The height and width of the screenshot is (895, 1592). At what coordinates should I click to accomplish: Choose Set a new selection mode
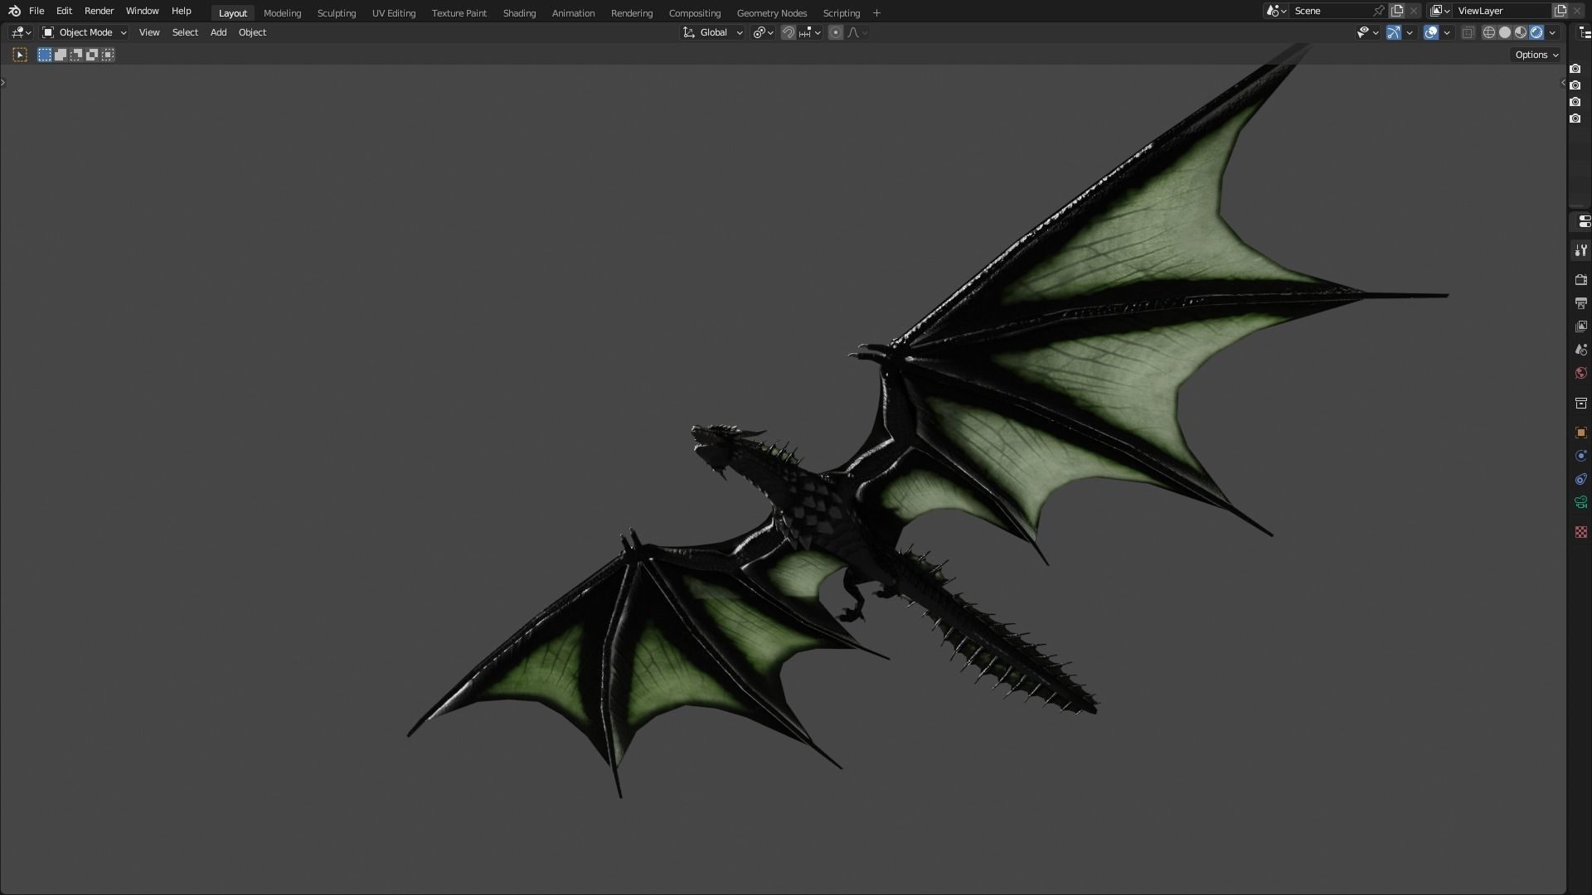click(x=45, y=55)
